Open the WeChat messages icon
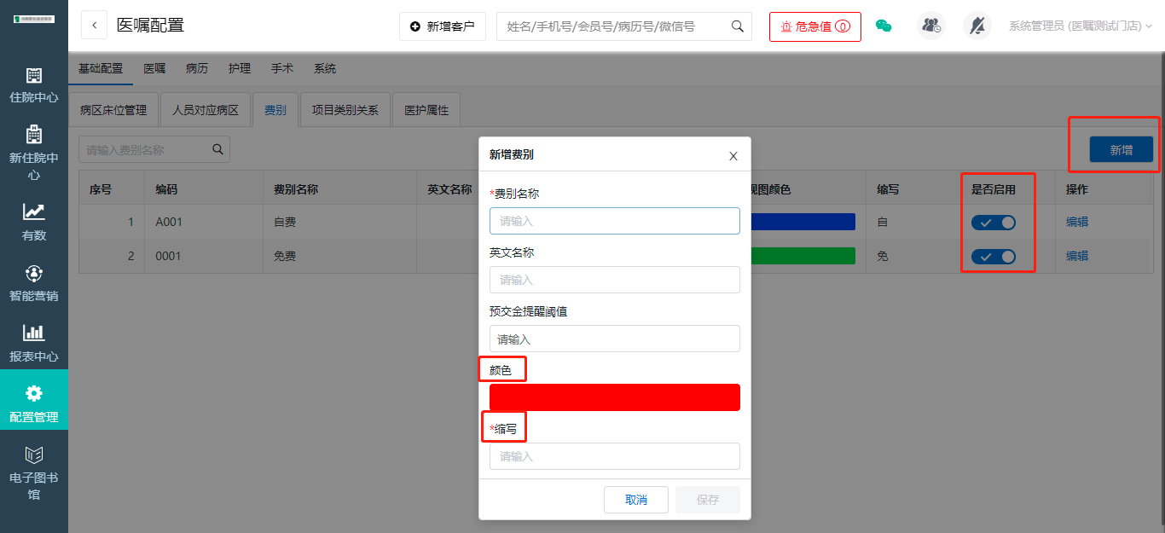The image size is (1165, 533). click(x=884, y=26)
